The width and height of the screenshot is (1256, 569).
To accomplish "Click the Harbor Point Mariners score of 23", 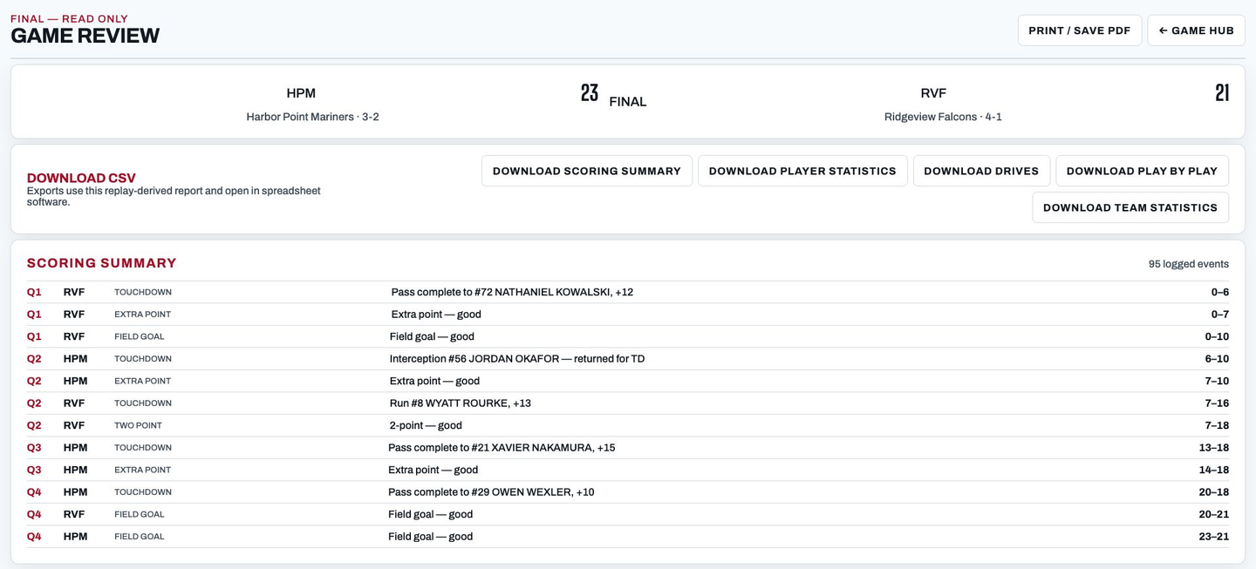I will pyautogui.click(x=590, y=93).
